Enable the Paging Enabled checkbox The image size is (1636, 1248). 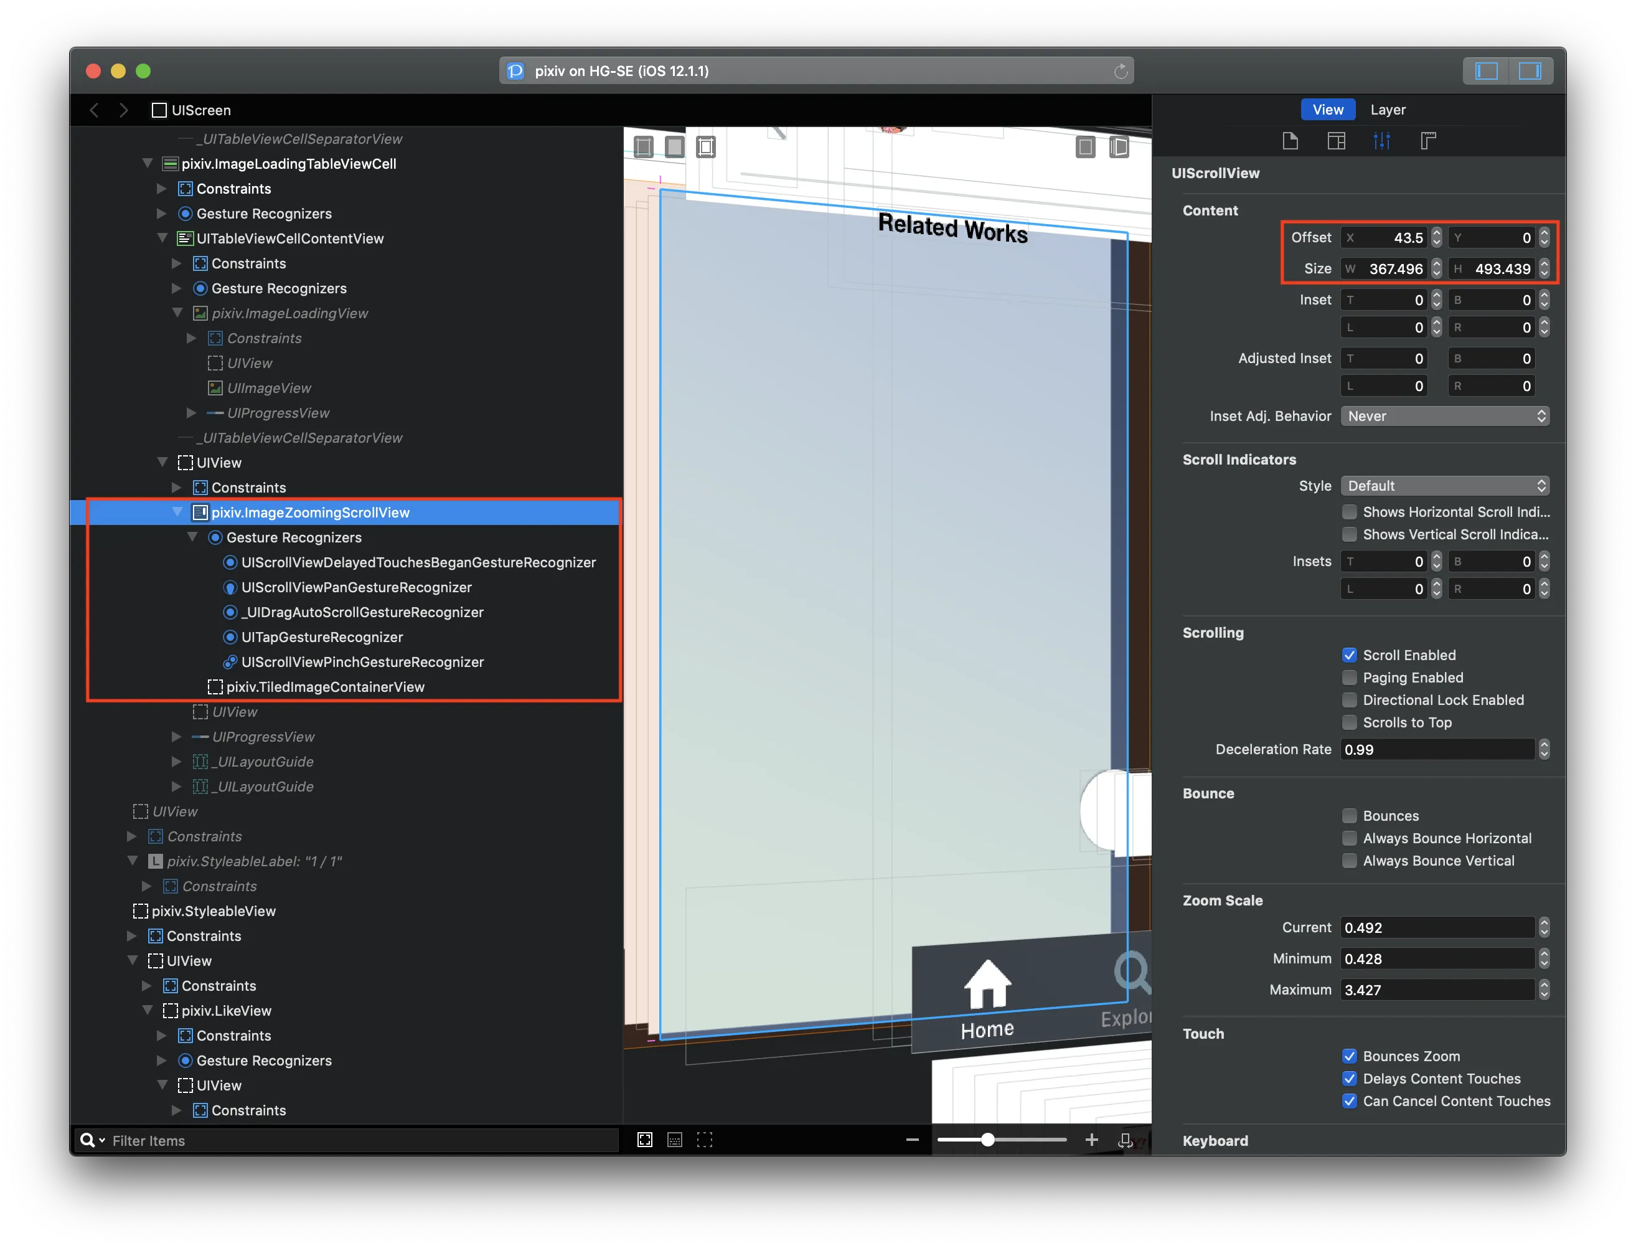(x=1350, y=678)
